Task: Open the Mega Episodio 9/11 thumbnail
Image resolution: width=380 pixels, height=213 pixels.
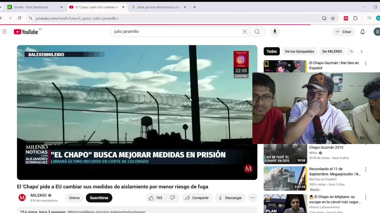Action: pos(285,178)
